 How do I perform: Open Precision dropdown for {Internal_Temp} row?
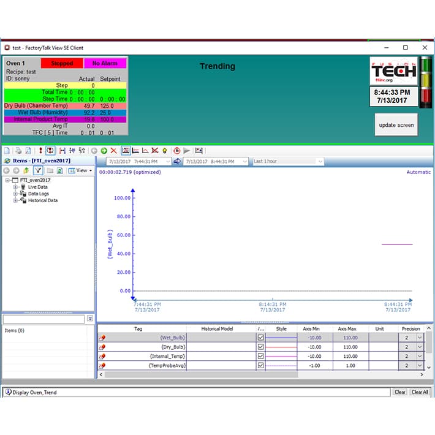[x=420, y=356]
